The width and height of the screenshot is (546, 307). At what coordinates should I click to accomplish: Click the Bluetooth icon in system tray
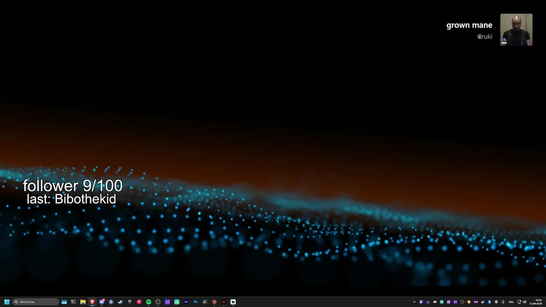point(489,302)
